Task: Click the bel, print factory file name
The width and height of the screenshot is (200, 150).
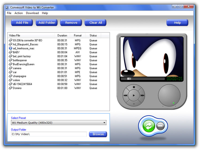Action: click(22, 56)
